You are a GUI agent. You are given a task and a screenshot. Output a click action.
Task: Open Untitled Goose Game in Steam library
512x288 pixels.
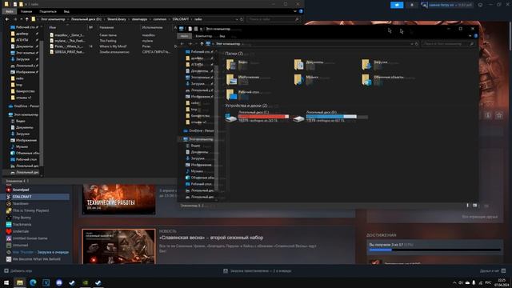coord(30,238)
